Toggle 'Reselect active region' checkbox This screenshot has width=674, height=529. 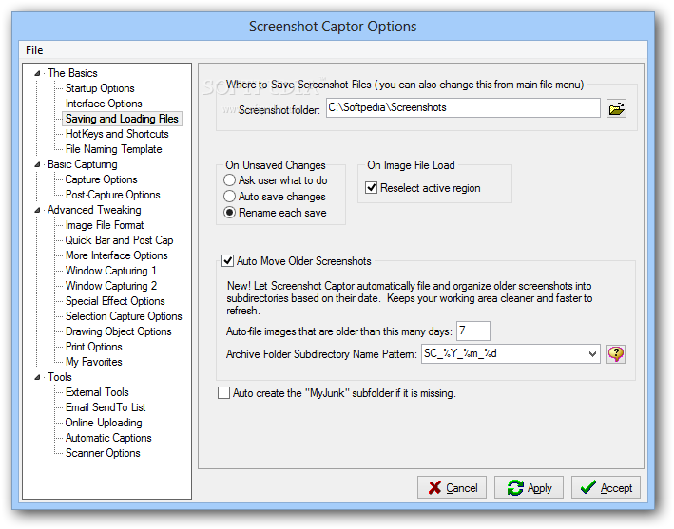click(371, 188)
